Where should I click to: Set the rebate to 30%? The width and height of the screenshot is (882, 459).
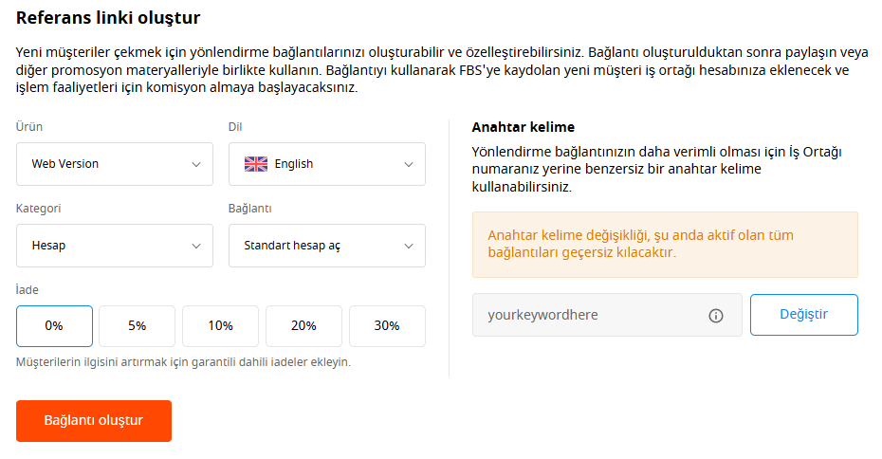click(x=387, y=326)
